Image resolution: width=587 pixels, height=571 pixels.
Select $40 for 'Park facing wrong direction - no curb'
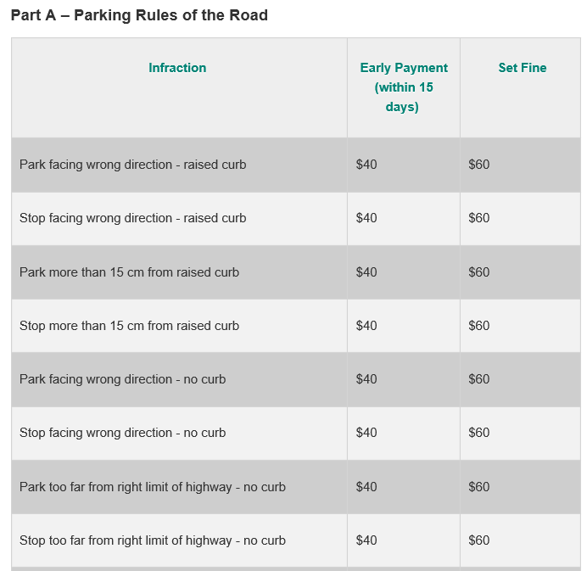366,379
